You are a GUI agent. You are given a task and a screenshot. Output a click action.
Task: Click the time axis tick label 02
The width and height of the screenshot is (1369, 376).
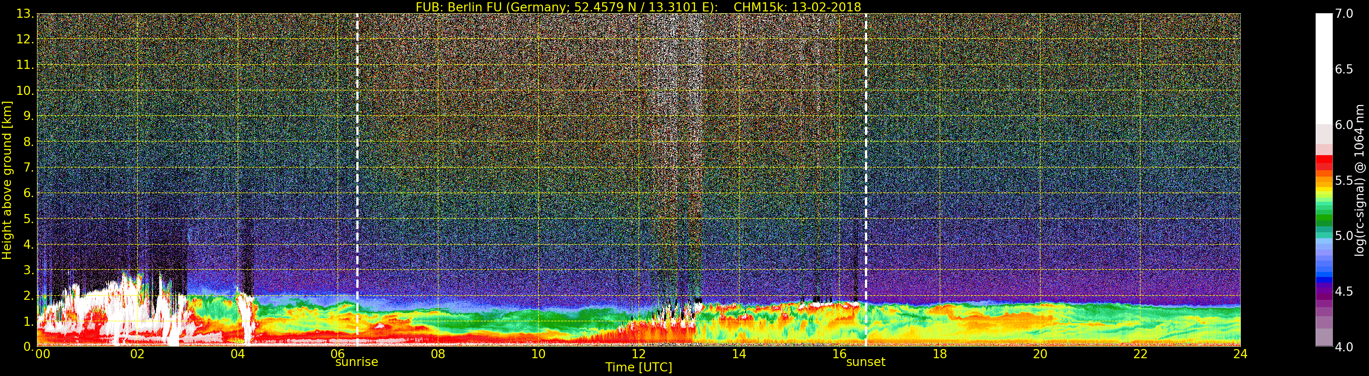tap(137, 354)
